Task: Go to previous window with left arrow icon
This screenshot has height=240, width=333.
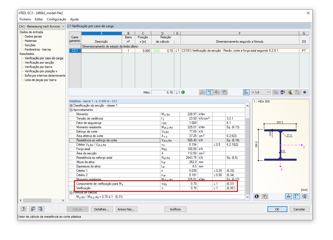Action: click(32, 209)
